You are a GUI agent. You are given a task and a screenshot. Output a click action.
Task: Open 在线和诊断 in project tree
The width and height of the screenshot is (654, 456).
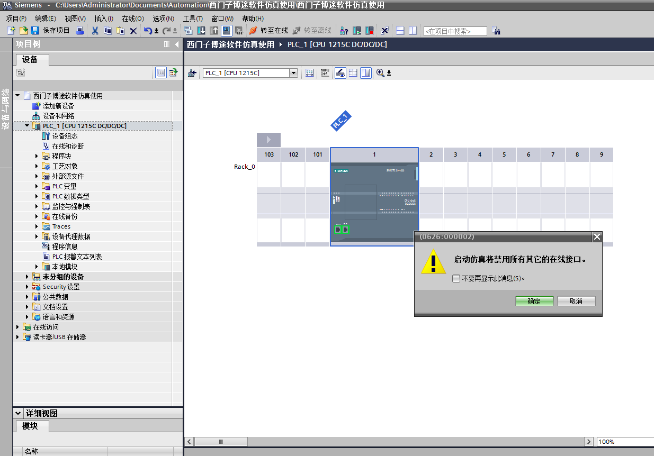68,146
